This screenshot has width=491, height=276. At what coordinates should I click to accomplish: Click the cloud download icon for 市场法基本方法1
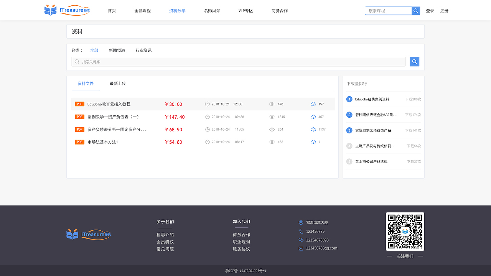[x=313, y=142]
